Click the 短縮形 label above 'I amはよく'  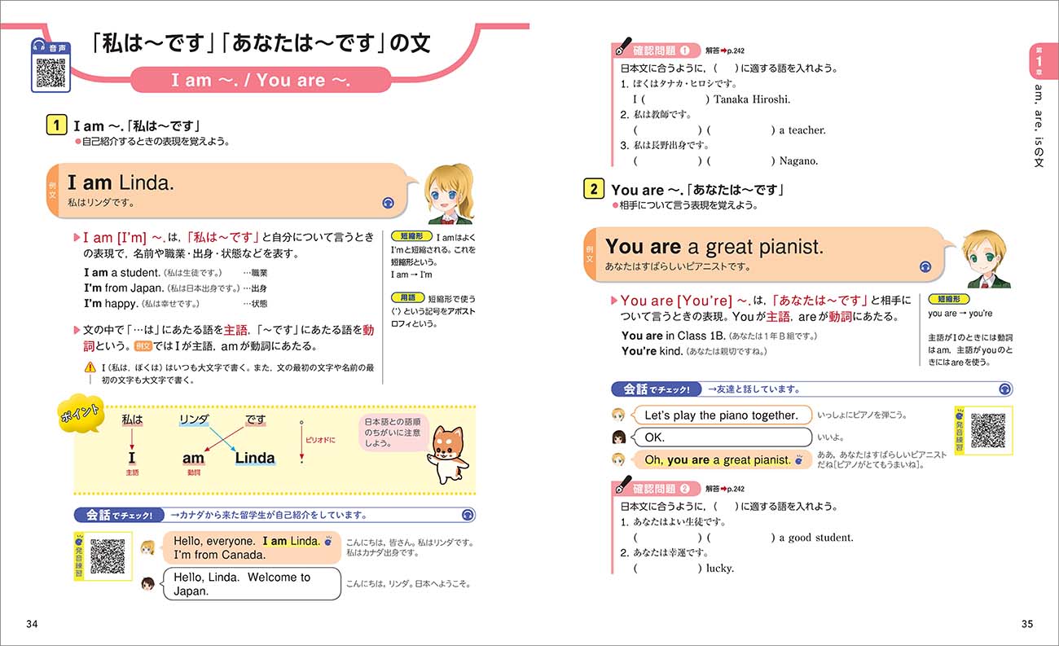pos(412,237)
